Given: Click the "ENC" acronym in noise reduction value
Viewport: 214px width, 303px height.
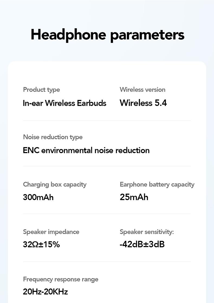Looking at the screenshot, I should pos(31,150).
